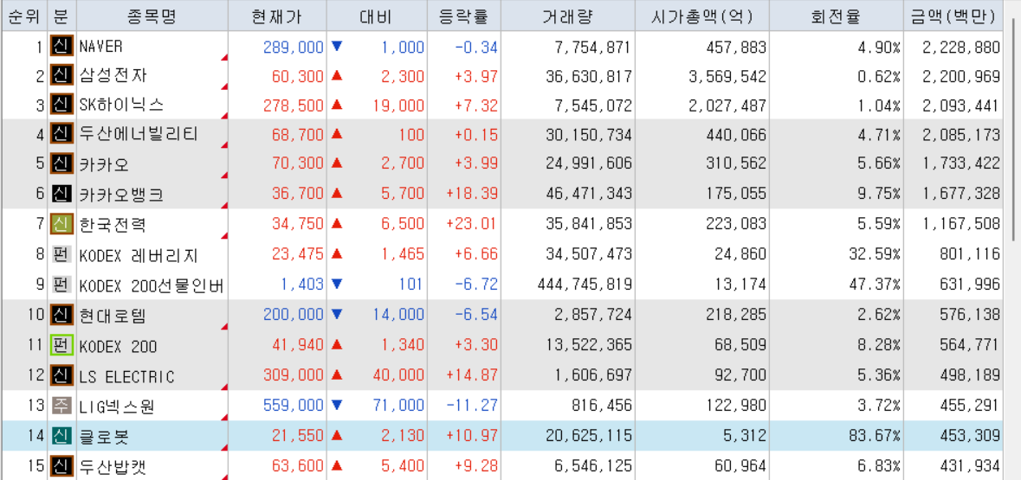Viewport: 1021px width, 480px height.
Task: Click the teal 신 badge beside 클로봇
Action: pyautogui.click(x=61, y=436)
